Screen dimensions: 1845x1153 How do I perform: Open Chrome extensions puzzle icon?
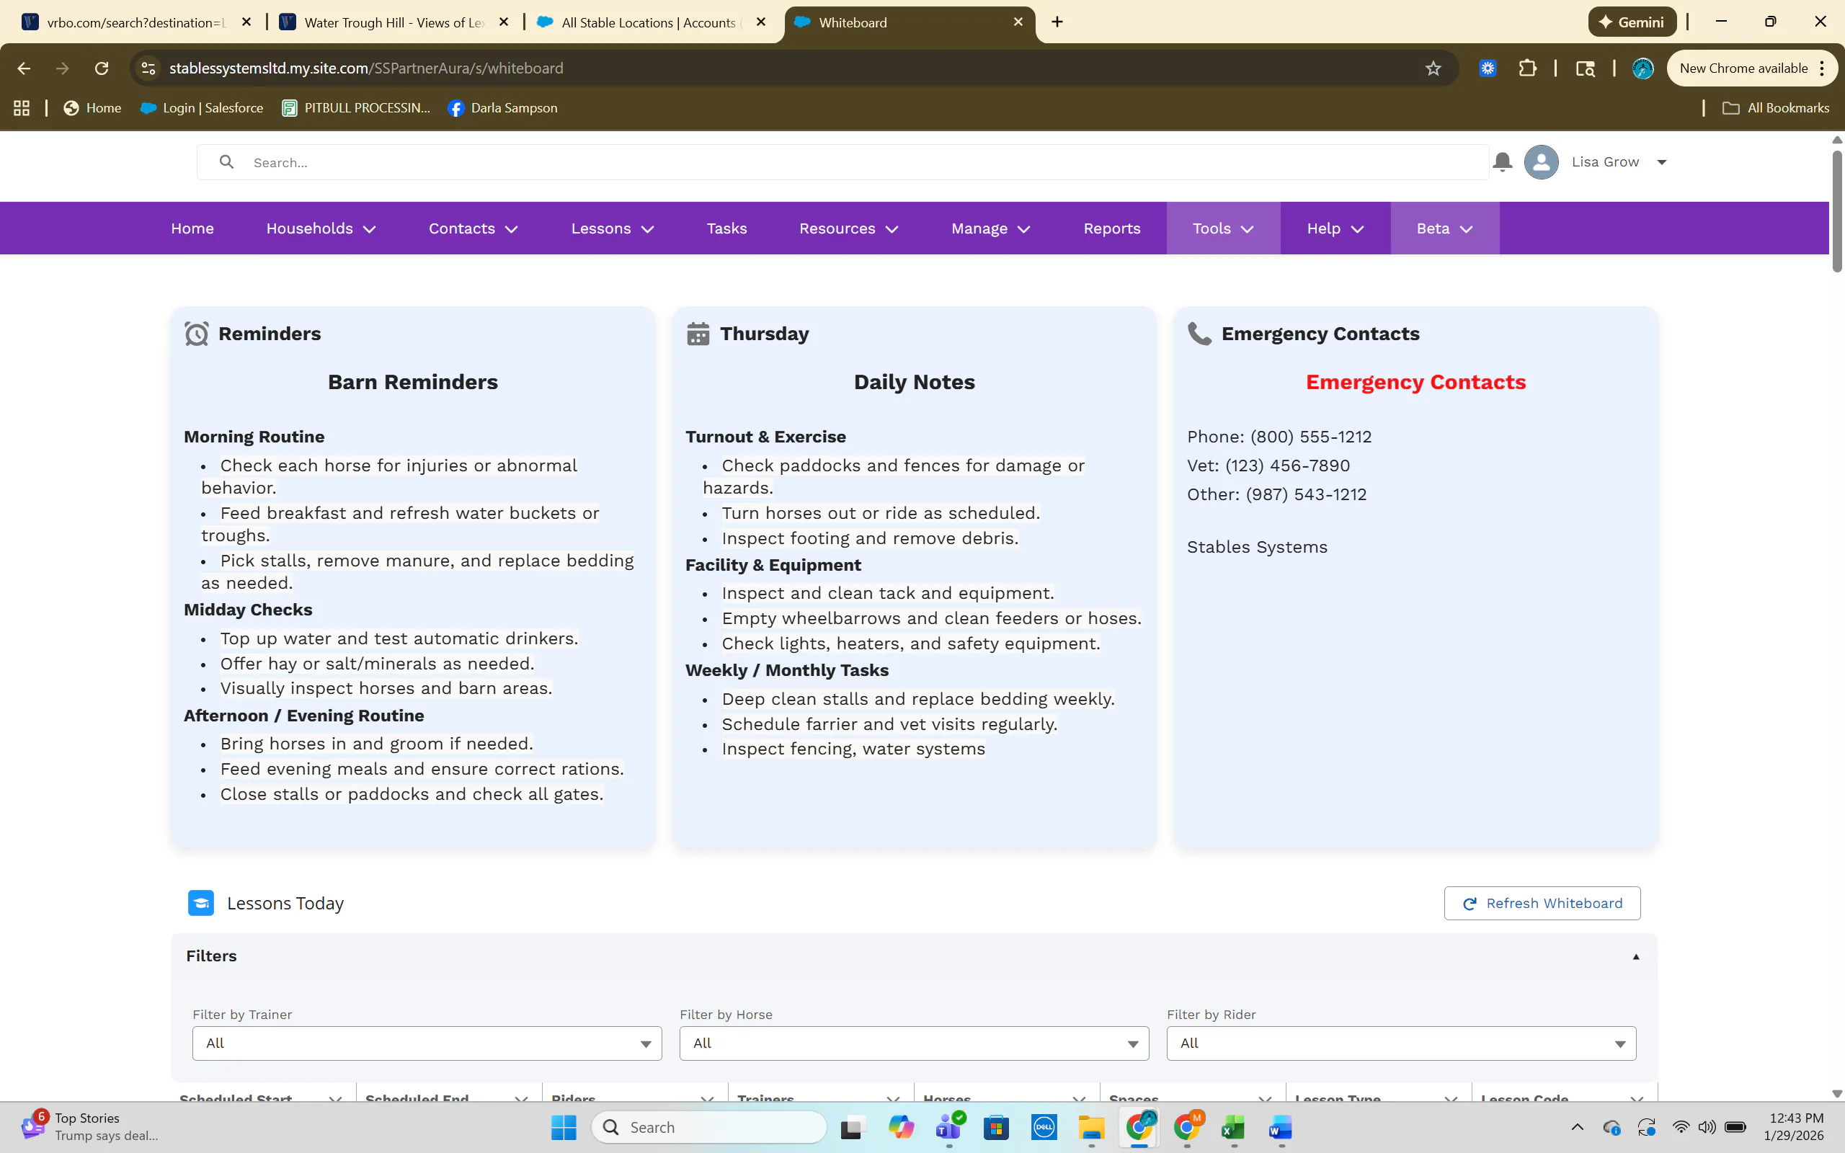(x=1527, y=68)
